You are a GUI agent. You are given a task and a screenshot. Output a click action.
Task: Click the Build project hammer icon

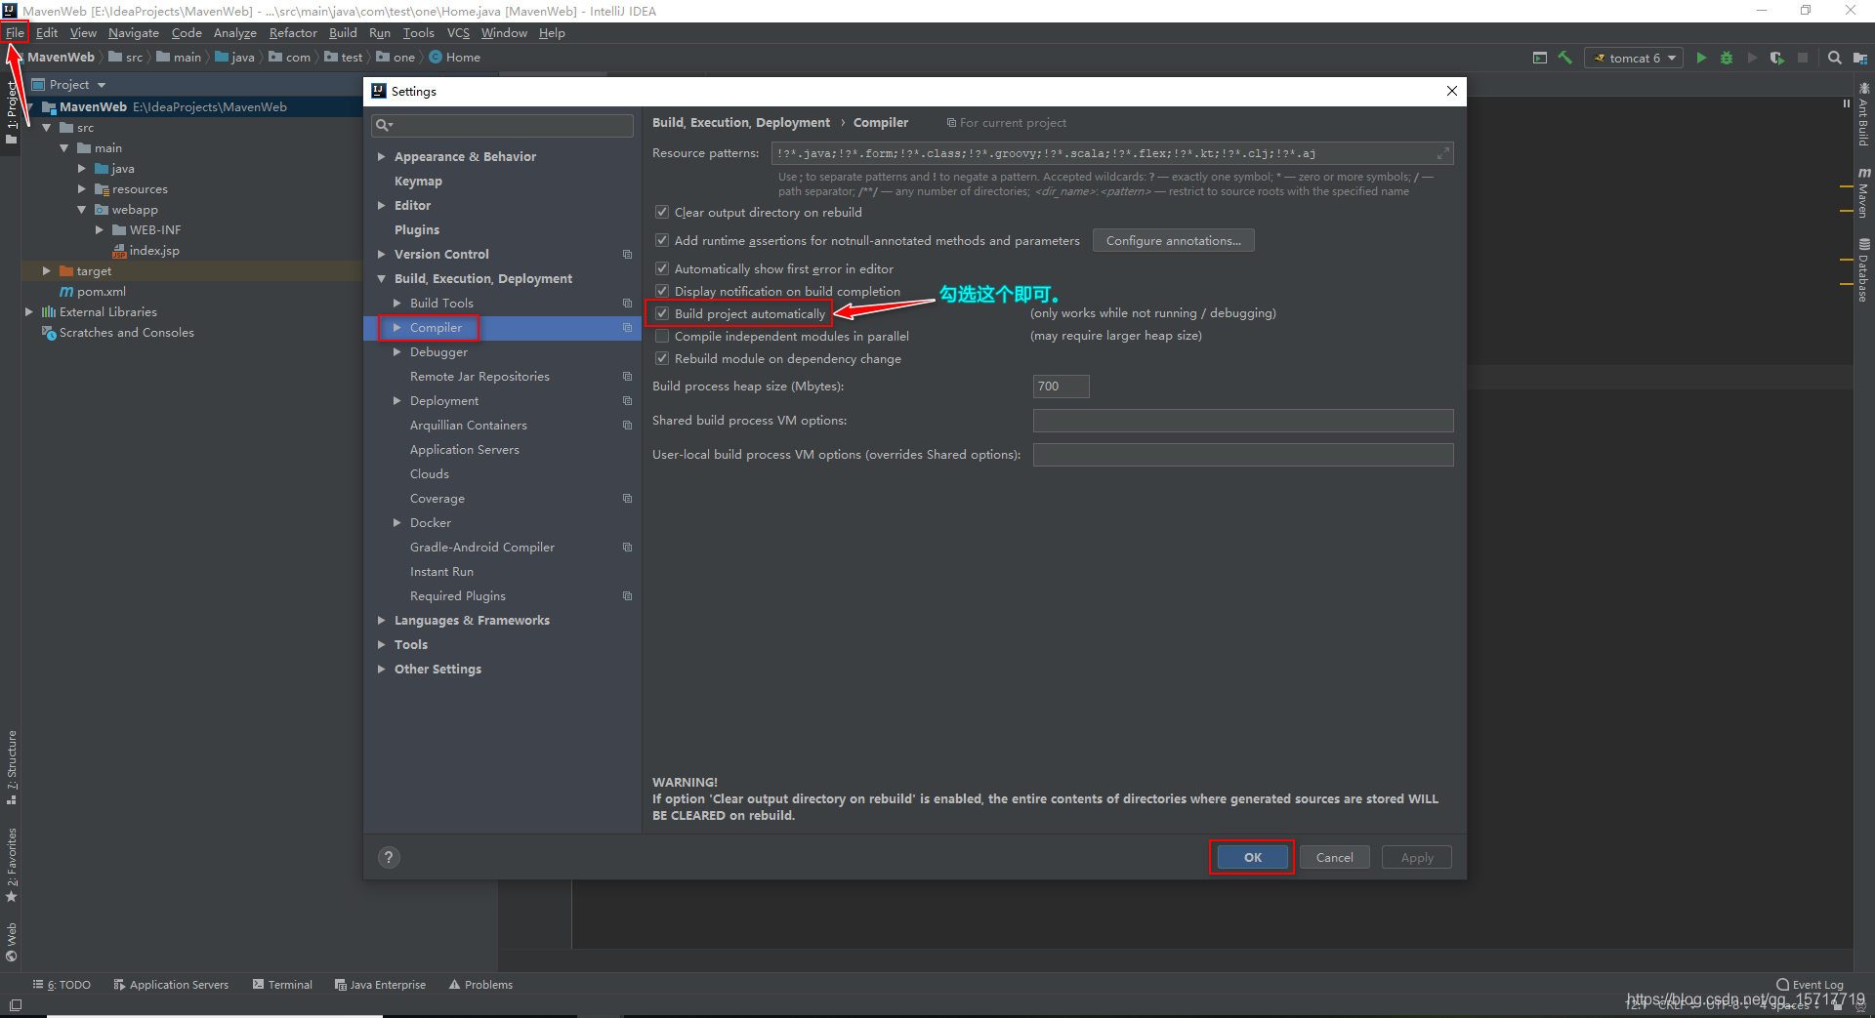point(1564,58)
